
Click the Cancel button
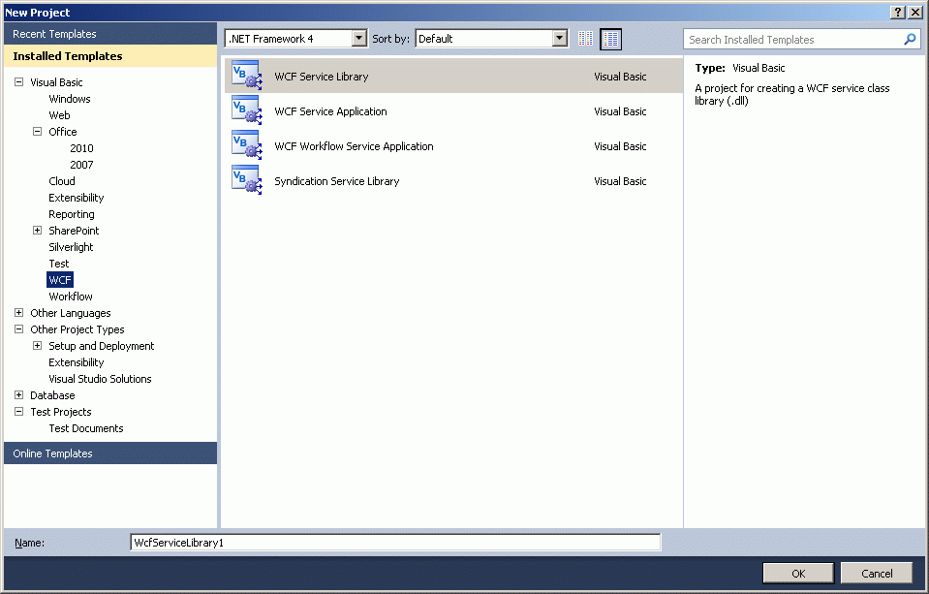click(877, 574)
